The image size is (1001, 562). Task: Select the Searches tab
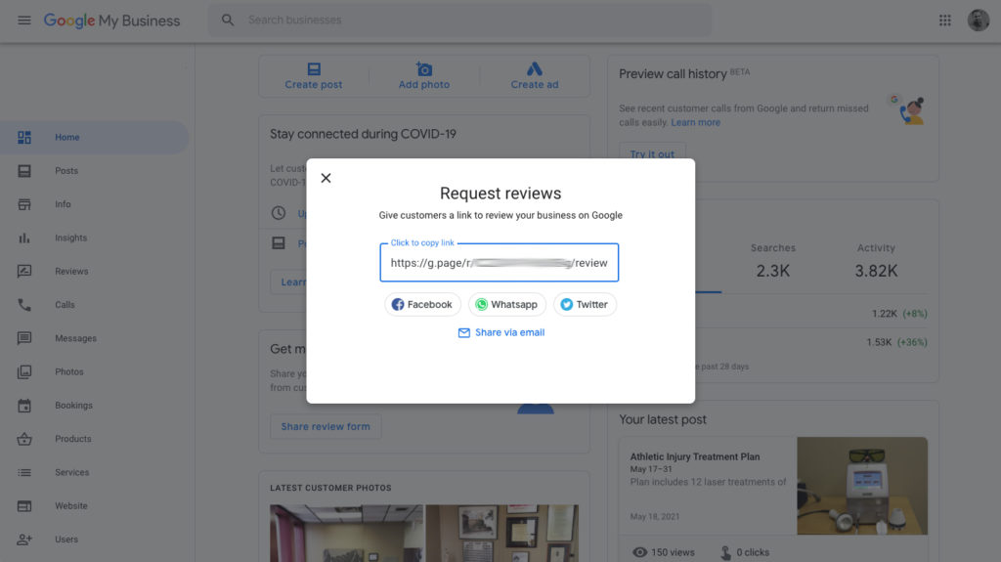pyautogui.click(x=773, y=262)
